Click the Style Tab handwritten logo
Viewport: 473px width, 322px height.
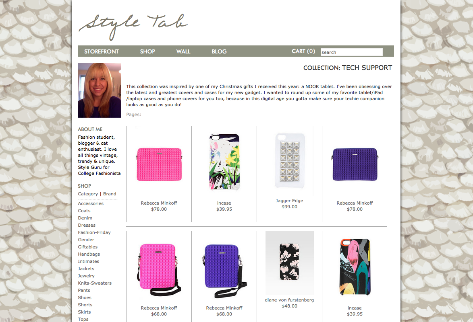(133, 27)
